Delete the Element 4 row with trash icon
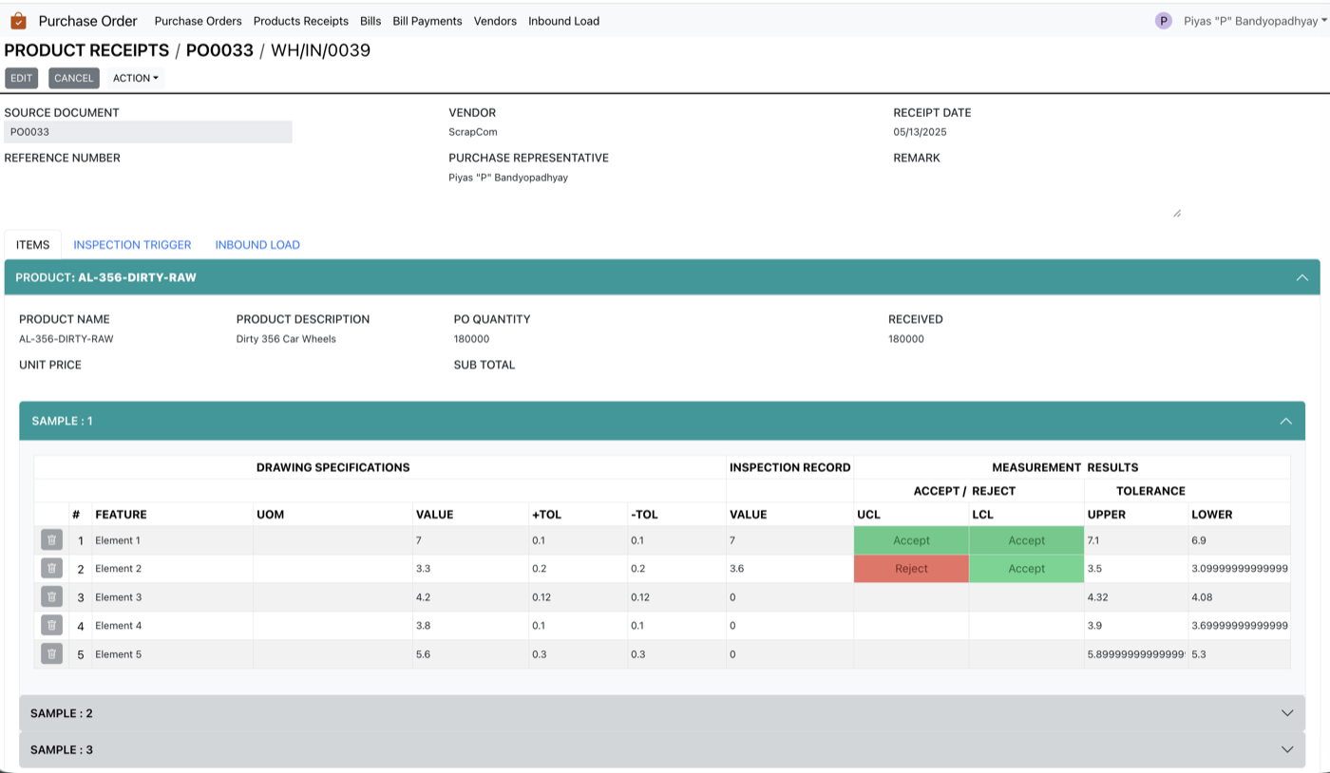 point(51,626)
